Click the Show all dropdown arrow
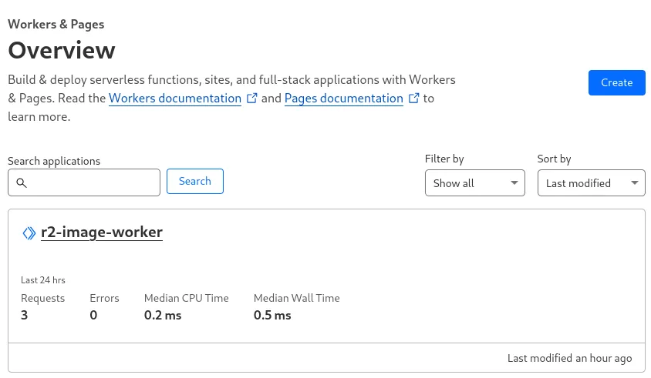The image size is (651, 378). click(514, 183)
